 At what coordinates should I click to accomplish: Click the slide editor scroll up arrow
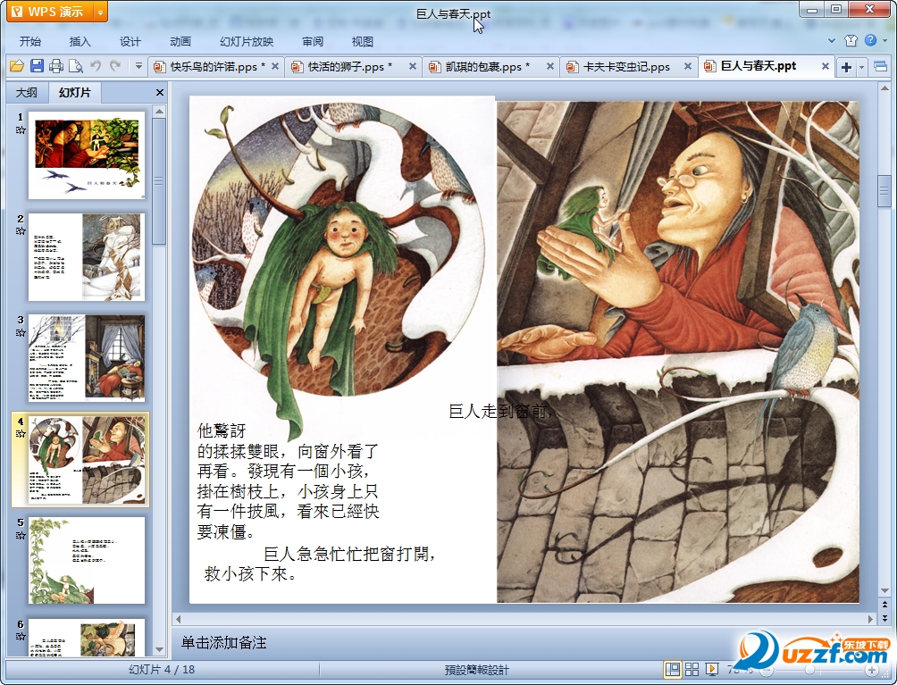[884, 88]
